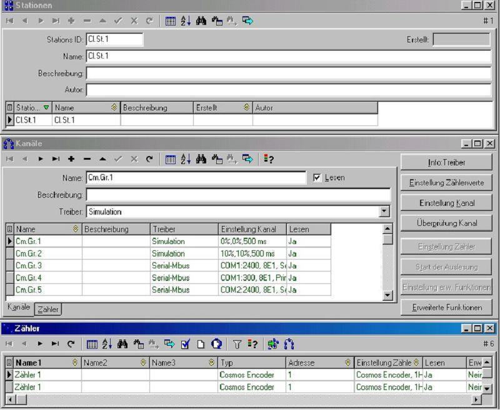This screenshot has height=410, width=500.
Task: Switch to the Zähler tab
Action: pos(47,309)
